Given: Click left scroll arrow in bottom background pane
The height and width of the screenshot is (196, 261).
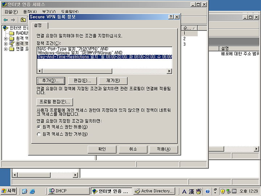Looking at the screenshot, I should 15,175.
